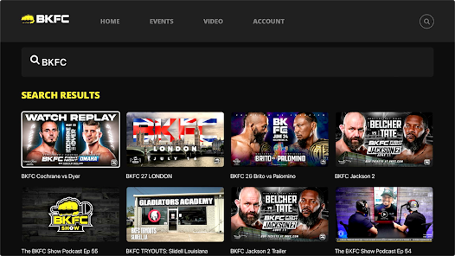
Task: Open the BKFC Jackson 2 event thumbnail
Action: coord(384,139)
